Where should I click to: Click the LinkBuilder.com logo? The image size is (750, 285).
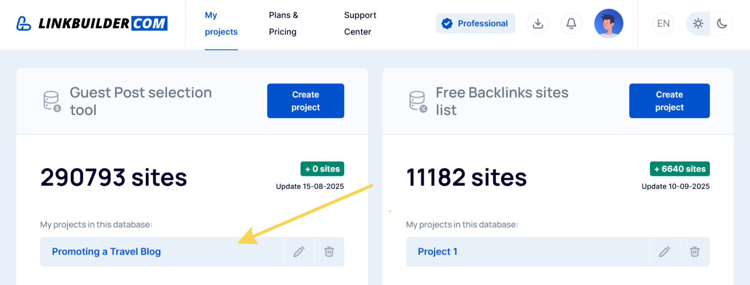pos(92,23)
